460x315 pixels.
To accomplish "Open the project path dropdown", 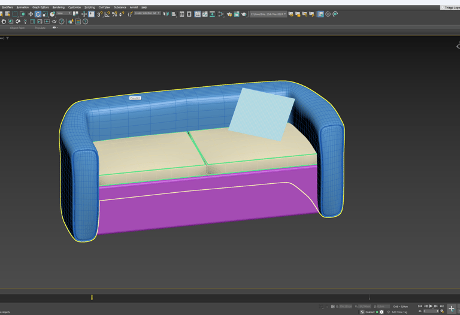I will click(268, 14).
